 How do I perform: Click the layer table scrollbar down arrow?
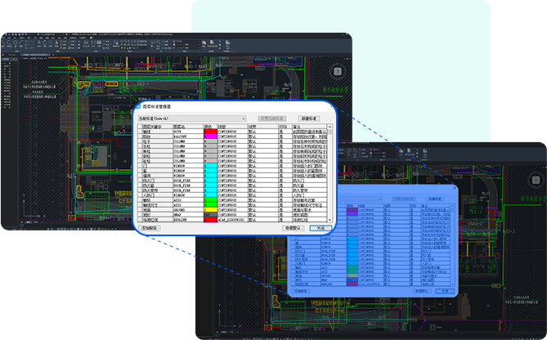pyautogui.click(x=330, y=221)
